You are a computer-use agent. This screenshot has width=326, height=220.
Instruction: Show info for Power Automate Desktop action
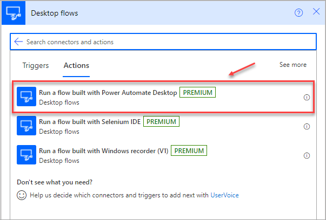point(307,98)
